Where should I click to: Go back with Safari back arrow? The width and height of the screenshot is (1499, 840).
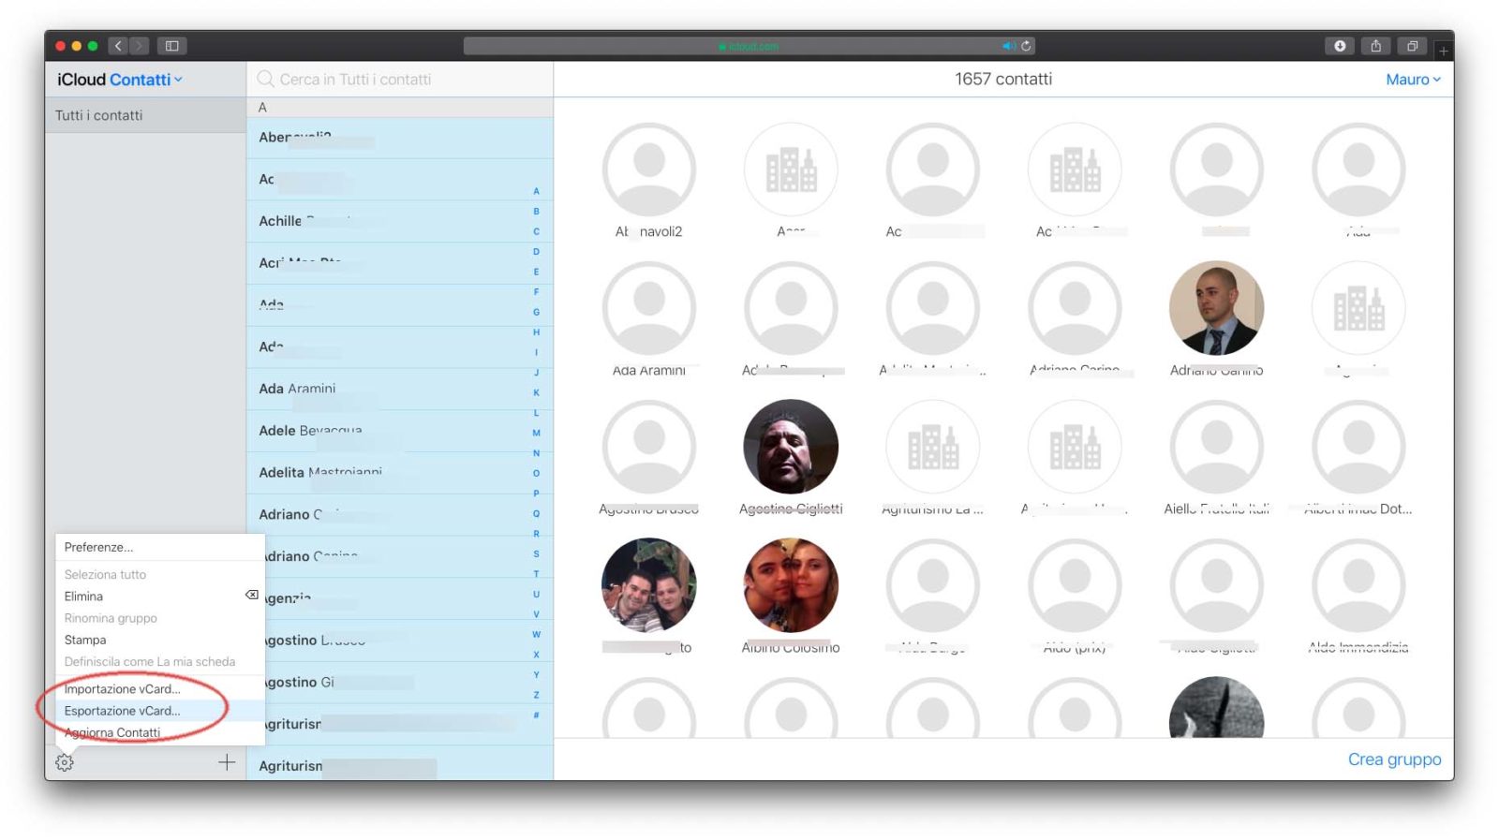118,45
